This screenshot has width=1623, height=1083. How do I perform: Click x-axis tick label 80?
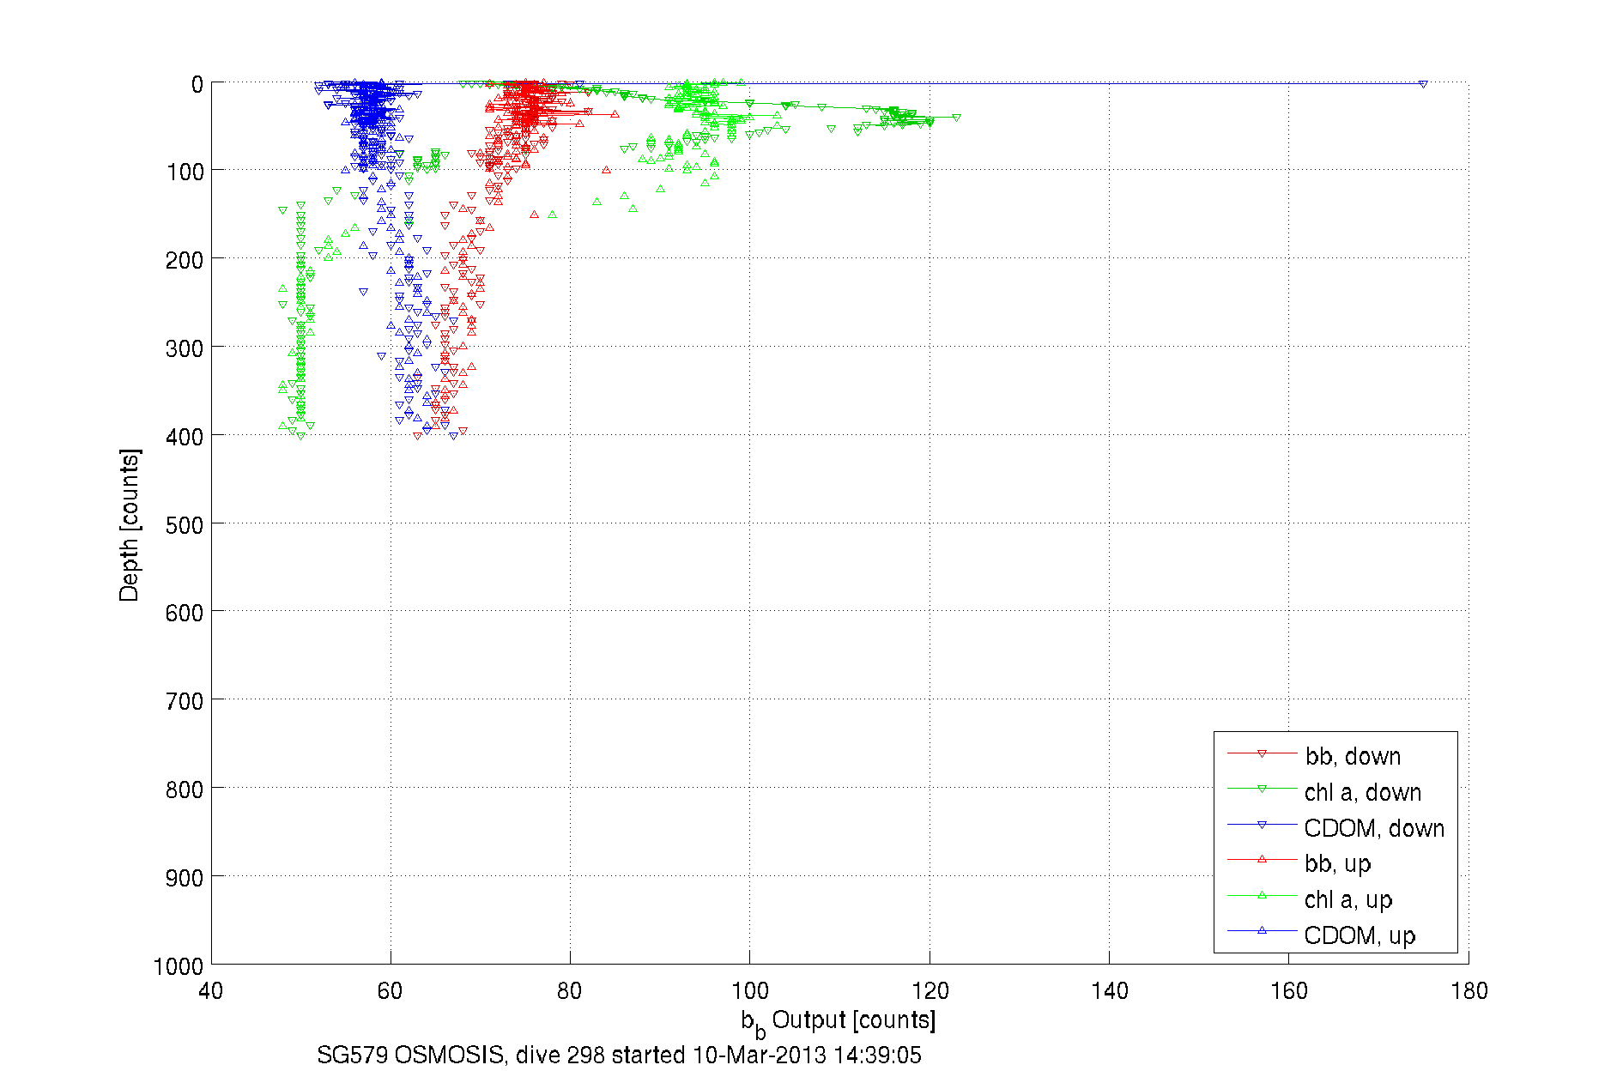tap(570, 991)
